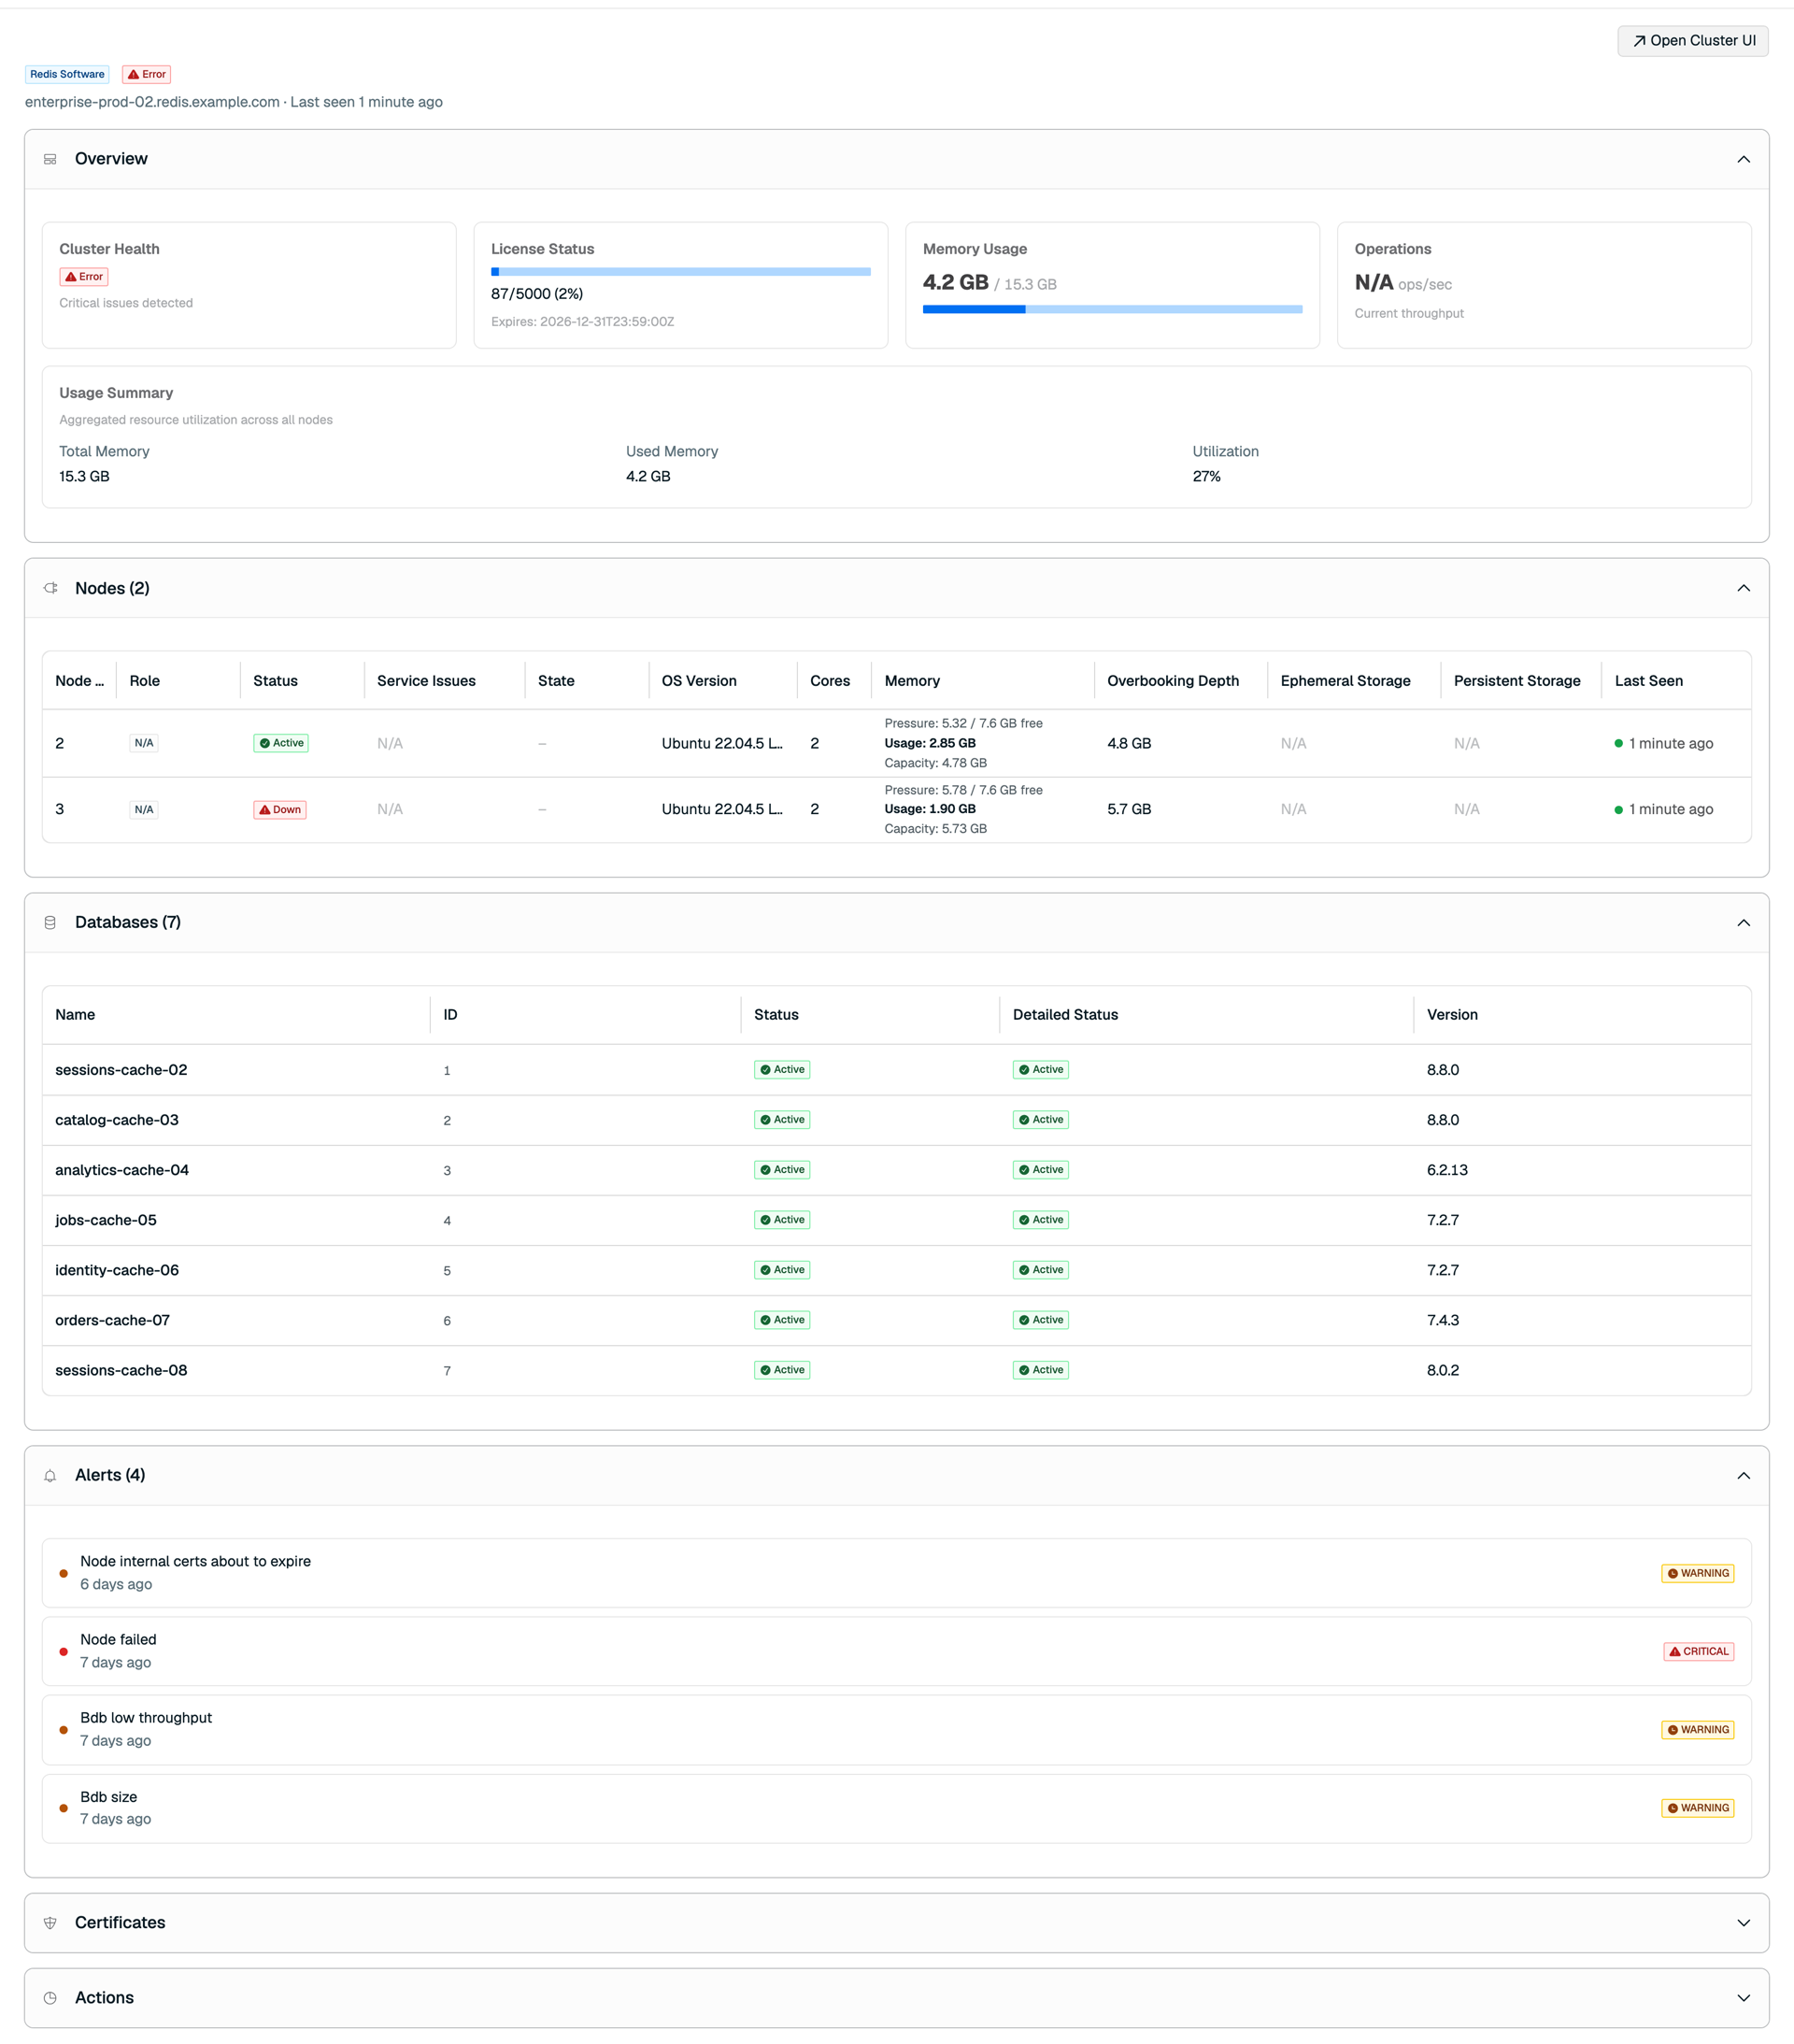Click the green Last Seen dot for node 2
The image size is (1794, 2044).
[1618, 743]
